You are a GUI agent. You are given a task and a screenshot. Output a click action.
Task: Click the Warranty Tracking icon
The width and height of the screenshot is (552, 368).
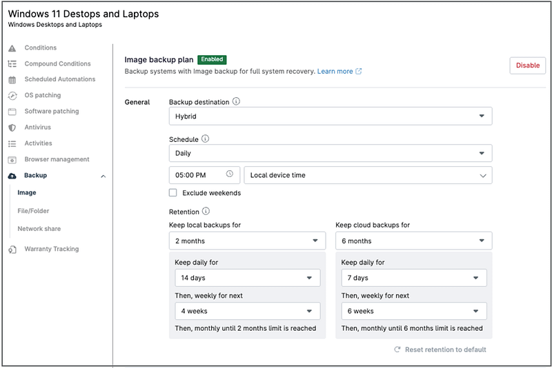click(12, 249)
